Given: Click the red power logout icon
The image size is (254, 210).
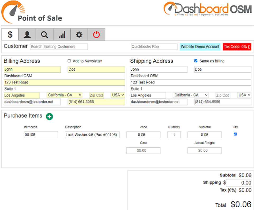Looking at the screenshot, I should coord(97,34).
